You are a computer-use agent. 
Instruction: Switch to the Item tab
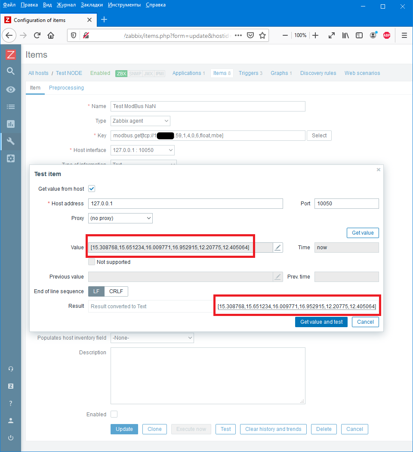tap(35, 88)
